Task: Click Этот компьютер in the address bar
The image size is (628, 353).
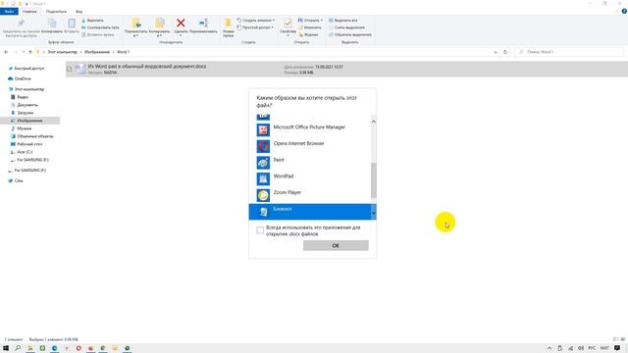Action: (x=62, y=52)
